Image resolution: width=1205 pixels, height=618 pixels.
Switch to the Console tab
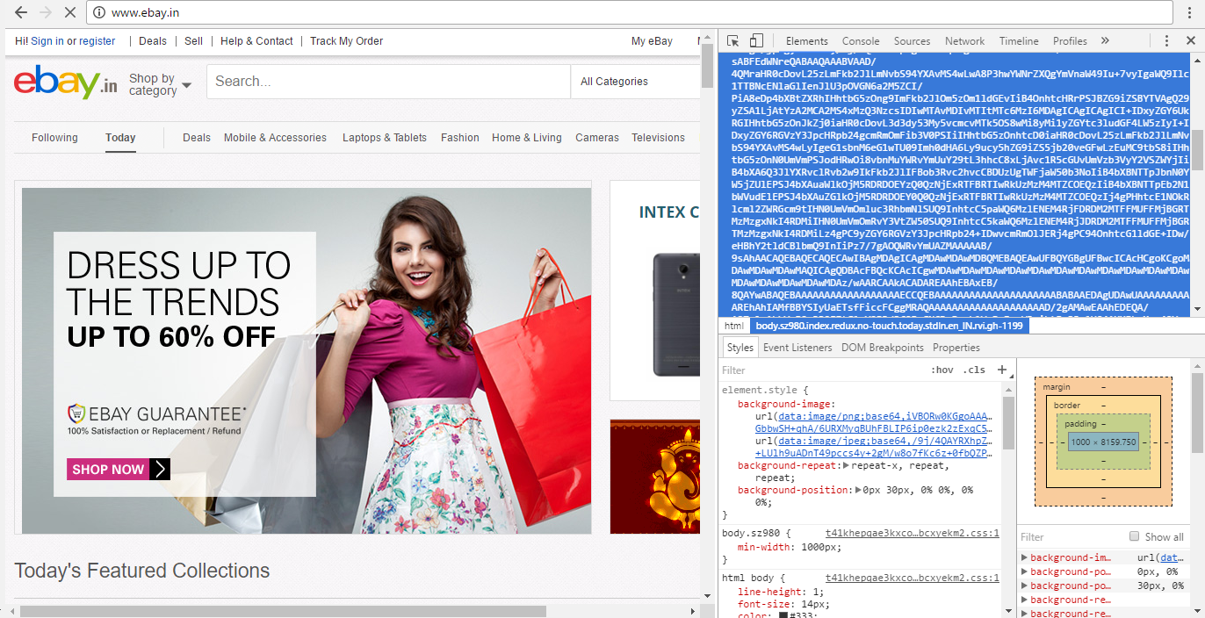pyautogui.click(x=860, y=41)
